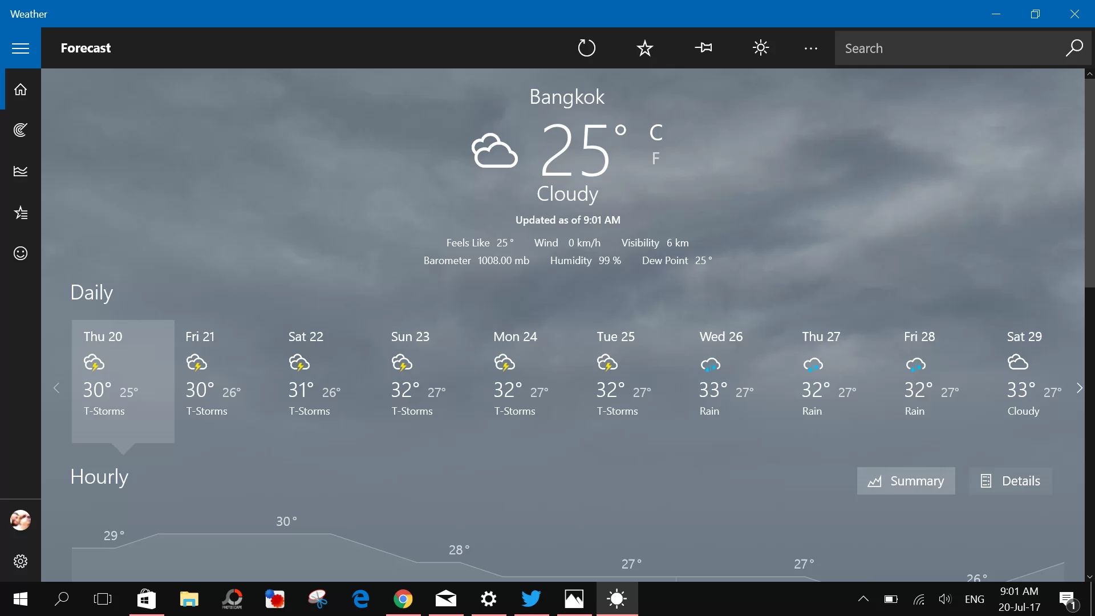
Task: Add Bangkok to favorites with star
Action: [x=644, y=48]
